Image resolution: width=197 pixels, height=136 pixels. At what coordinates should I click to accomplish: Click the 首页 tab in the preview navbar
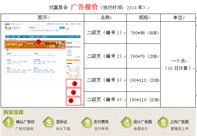point(8,37)
